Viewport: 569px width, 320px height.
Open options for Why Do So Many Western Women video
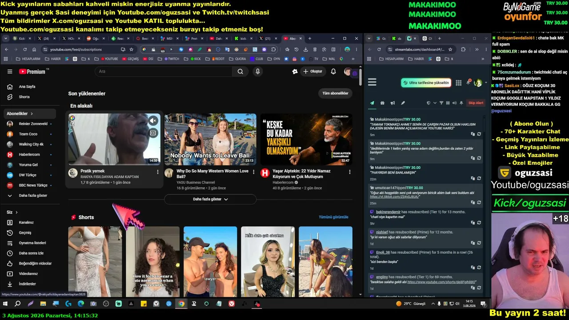pyautogui.click(x=253, y=172)
